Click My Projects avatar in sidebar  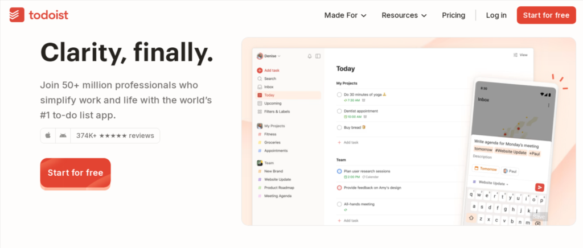click(x=260, y=126)
